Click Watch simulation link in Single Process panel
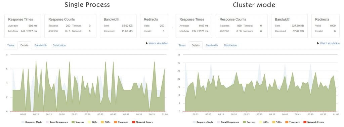 157,43
